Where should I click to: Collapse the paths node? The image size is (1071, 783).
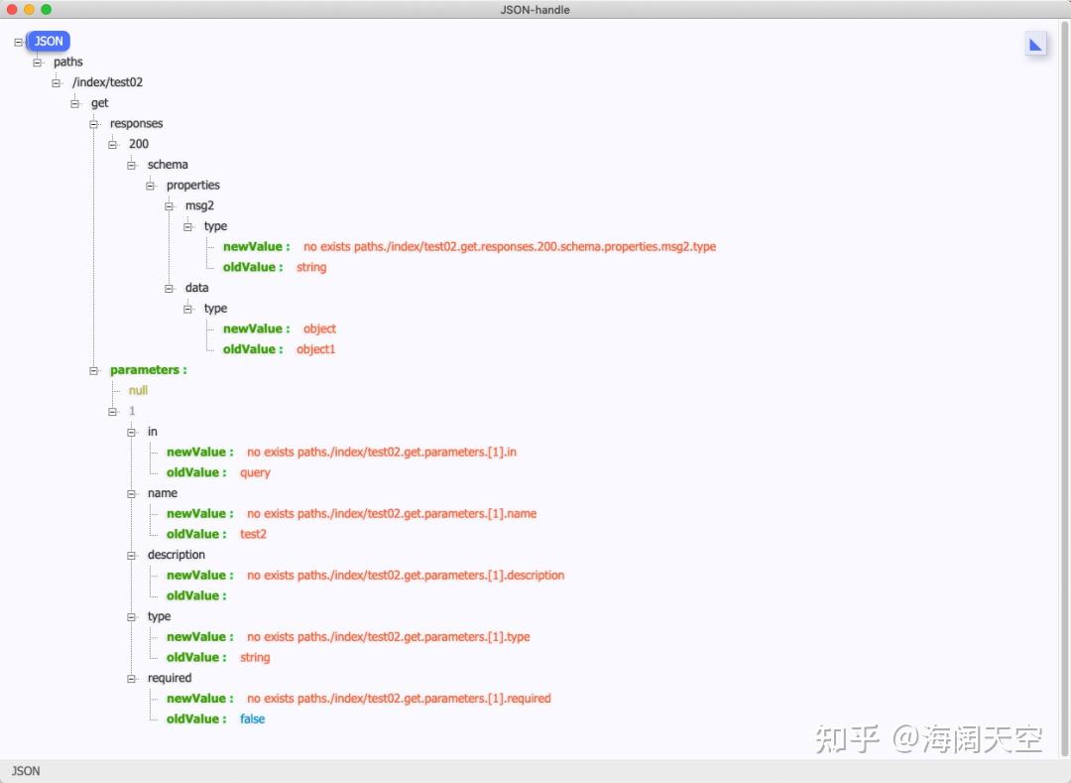tap(37, 62)
